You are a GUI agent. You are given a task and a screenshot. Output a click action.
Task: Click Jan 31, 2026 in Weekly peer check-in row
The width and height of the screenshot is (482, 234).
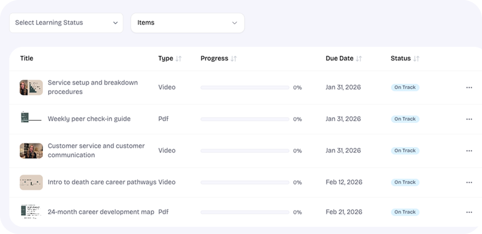[x=343, y=119]
